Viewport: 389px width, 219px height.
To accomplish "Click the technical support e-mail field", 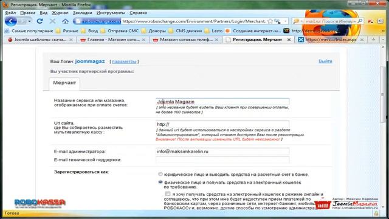I will pyautogui.click(x=222, y=159).
